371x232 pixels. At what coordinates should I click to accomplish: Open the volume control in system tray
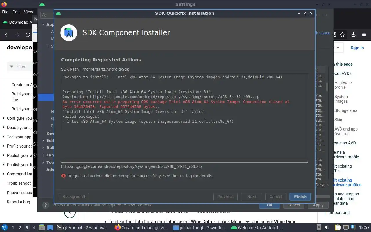327,228
